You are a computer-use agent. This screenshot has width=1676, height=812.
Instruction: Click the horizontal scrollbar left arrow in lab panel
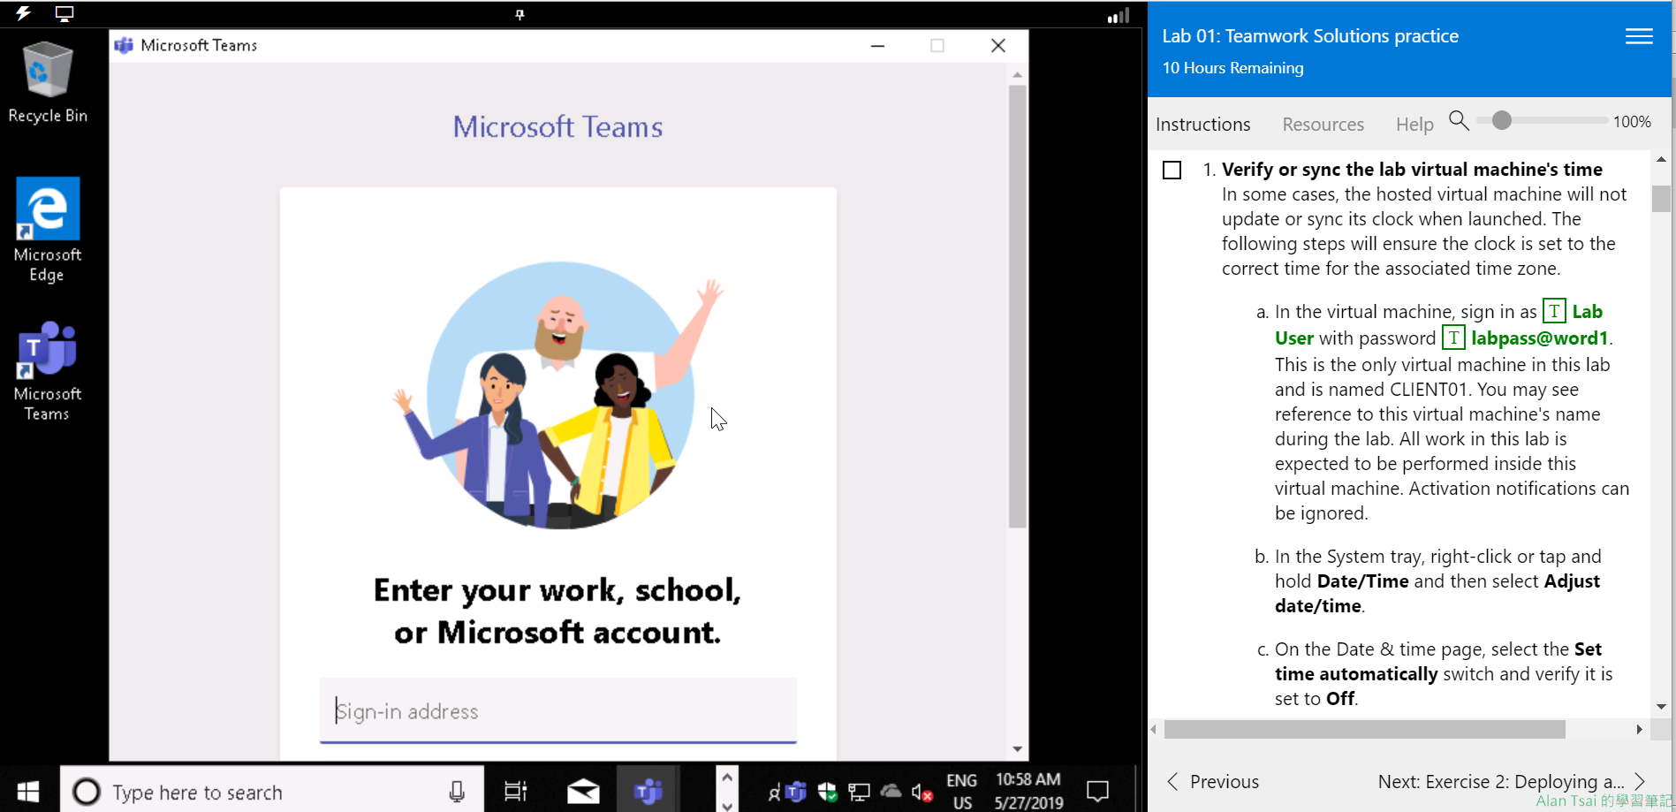[x=1155, y=729]
